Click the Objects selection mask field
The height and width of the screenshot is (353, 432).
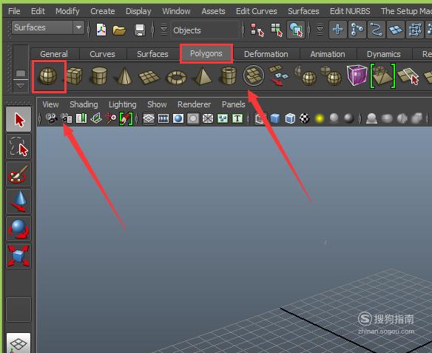point(205,30)
